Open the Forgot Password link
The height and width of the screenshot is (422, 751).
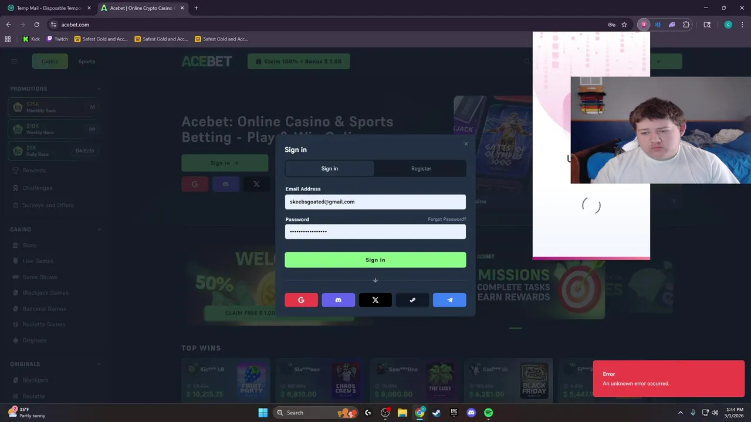447,219
